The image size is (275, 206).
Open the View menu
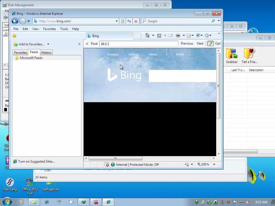click(35, 29)
